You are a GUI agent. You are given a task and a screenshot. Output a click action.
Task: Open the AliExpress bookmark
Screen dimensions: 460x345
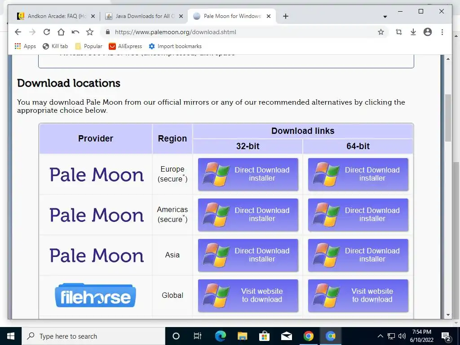tap(125, 46)
